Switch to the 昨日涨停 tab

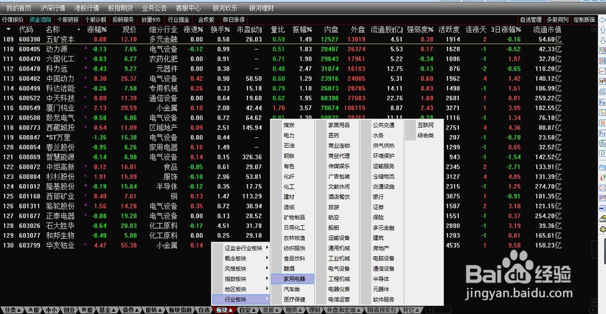[x=234, y=20]
